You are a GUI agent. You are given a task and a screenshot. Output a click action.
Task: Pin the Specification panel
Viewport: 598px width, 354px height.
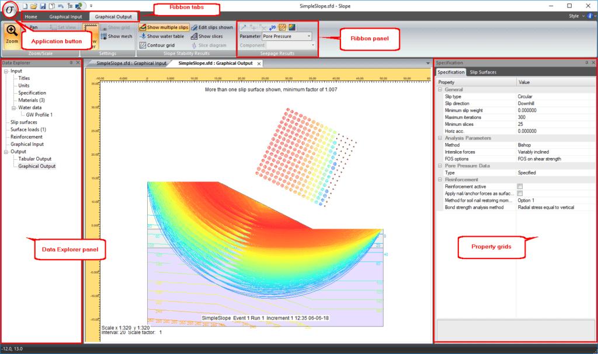coord(586,62)
